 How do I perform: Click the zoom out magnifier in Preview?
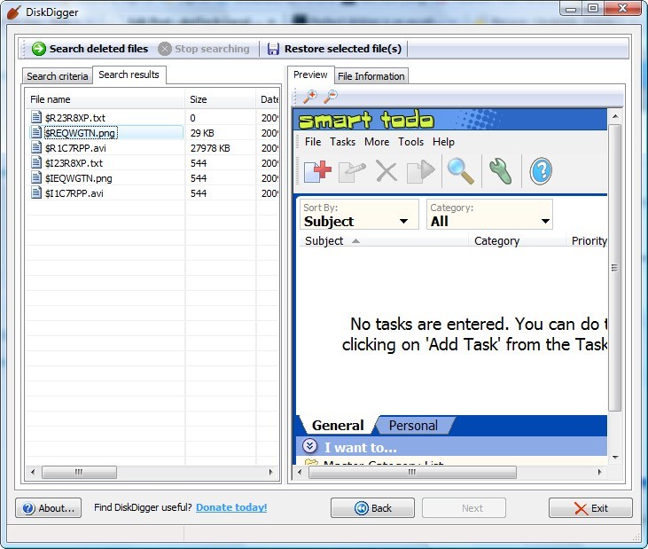pos(331,97)
